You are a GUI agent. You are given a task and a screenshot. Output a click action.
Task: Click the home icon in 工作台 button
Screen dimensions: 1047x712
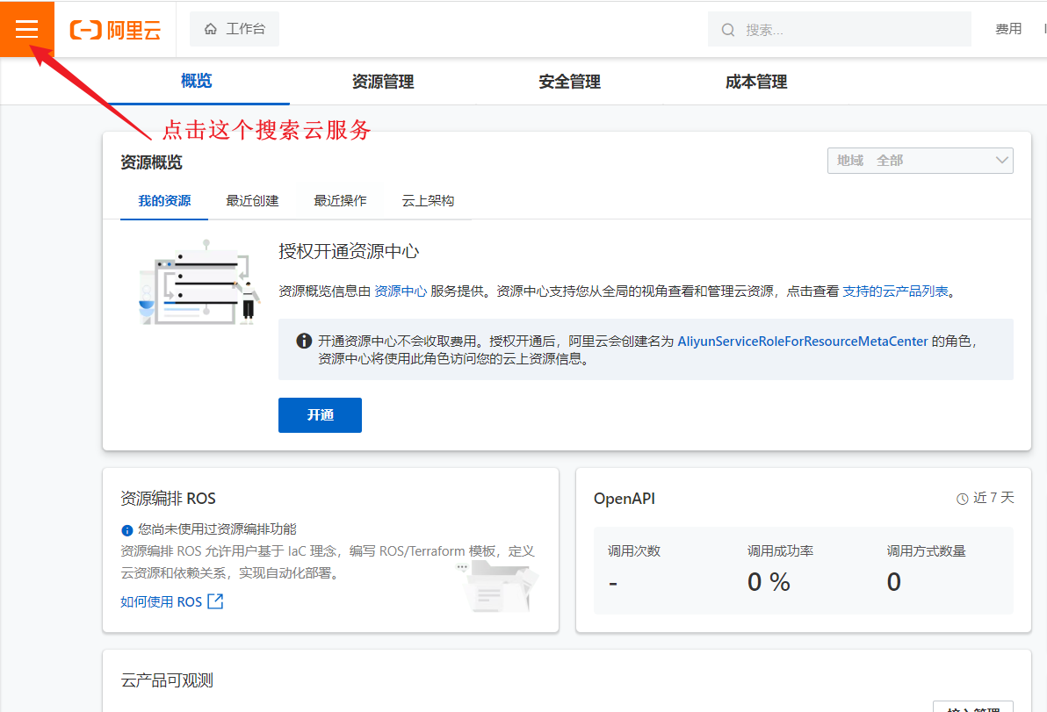click(210, 29)
